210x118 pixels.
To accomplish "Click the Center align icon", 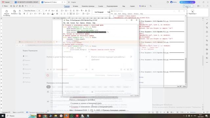I will coord(65,14).
